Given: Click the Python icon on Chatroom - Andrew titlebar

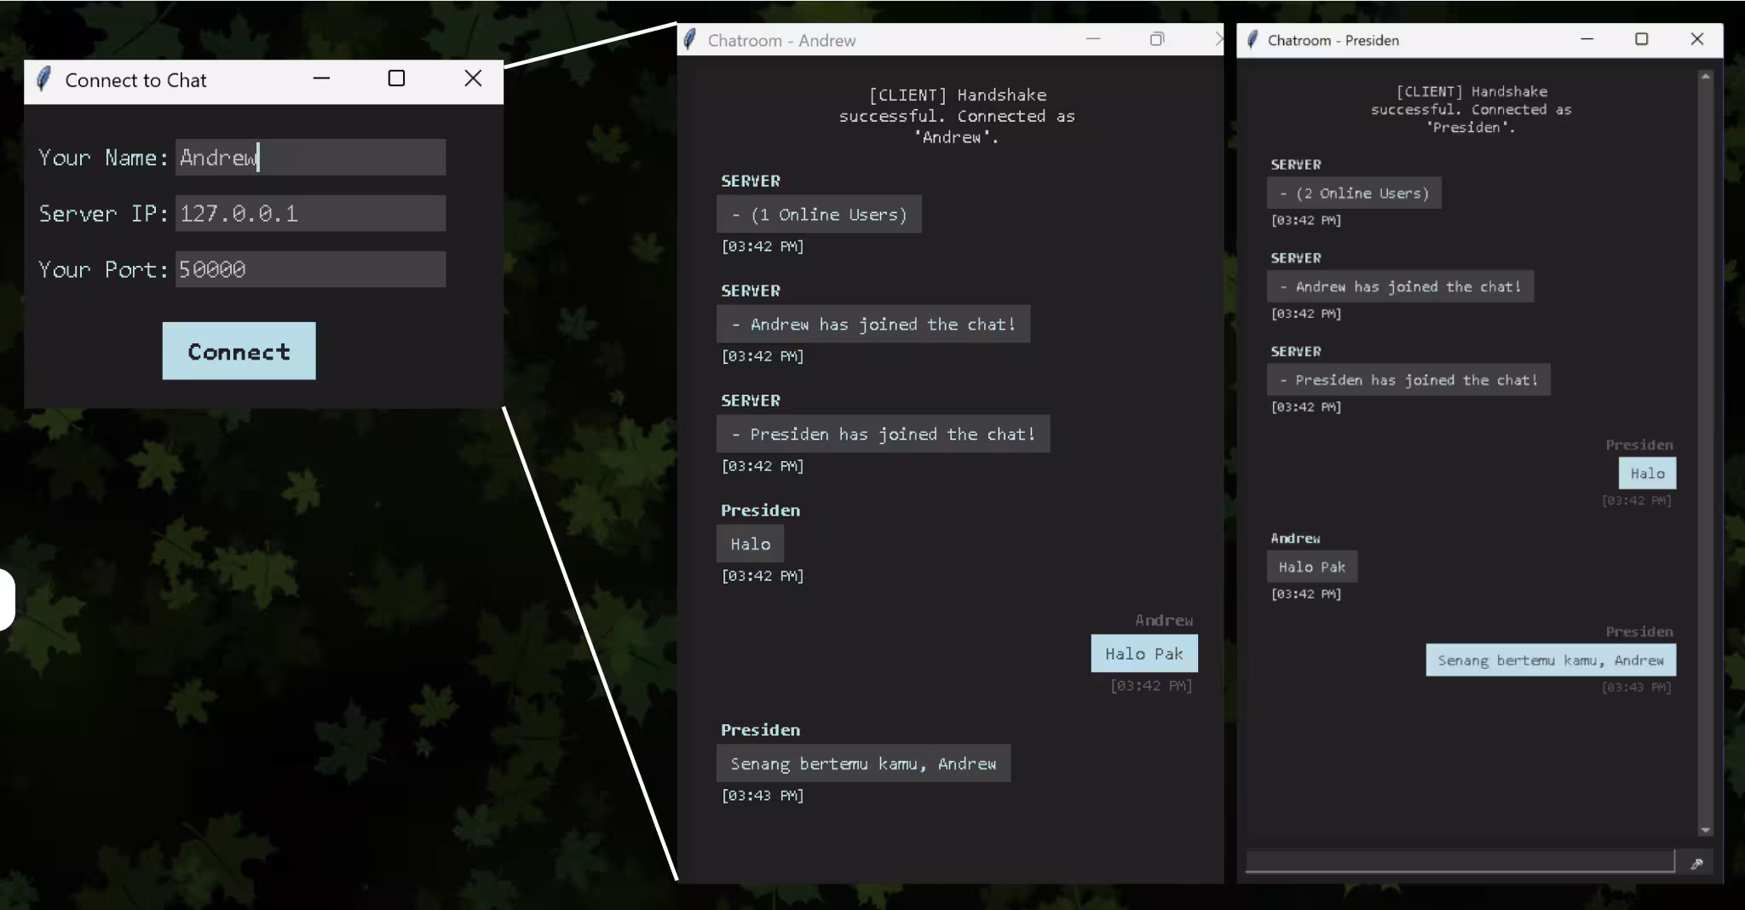Looking at the screenshot, I should [691, 39].
